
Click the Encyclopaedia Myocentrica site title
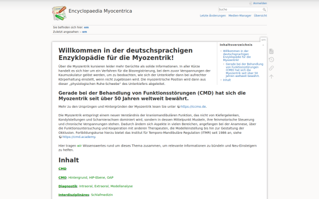(x=100, y=11)
